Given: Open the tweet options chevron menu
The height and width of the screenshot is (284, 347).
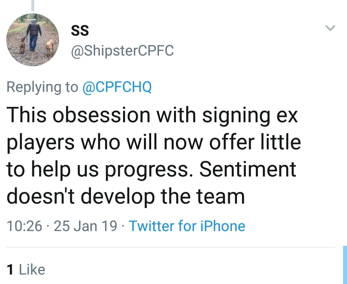Looking at the screenshot, I should 330,29.
